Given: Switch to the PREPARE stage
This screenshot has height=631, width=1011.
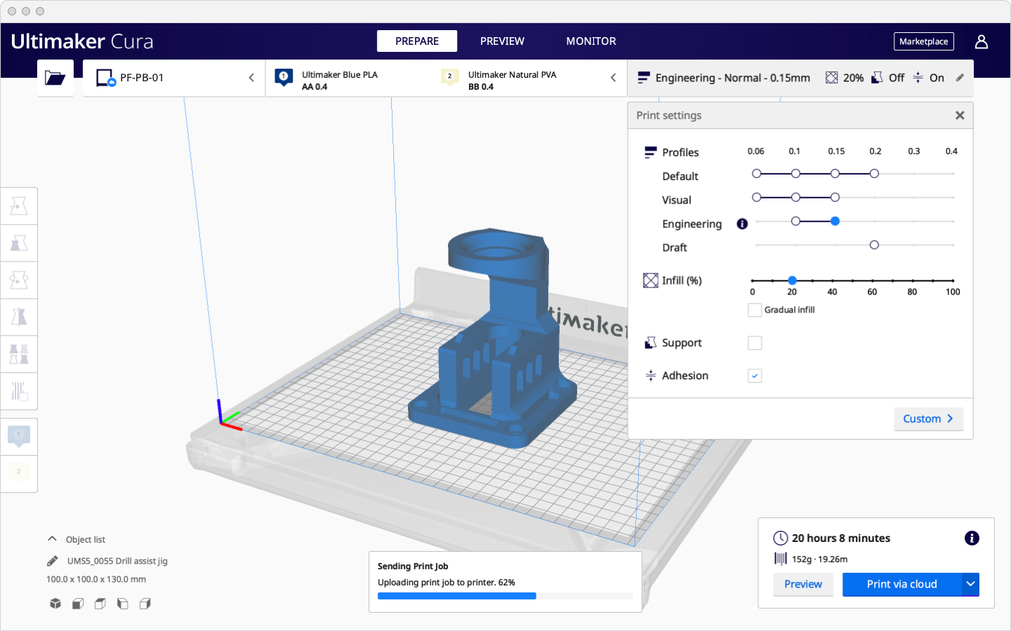Looking at the screenshot, I should tap(417, 41).
